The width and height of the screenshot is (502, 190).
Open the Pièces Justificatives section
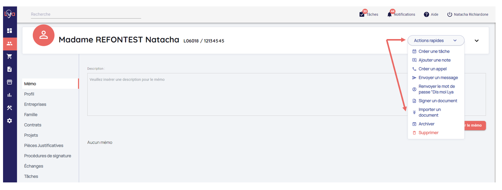coord(44,145)
